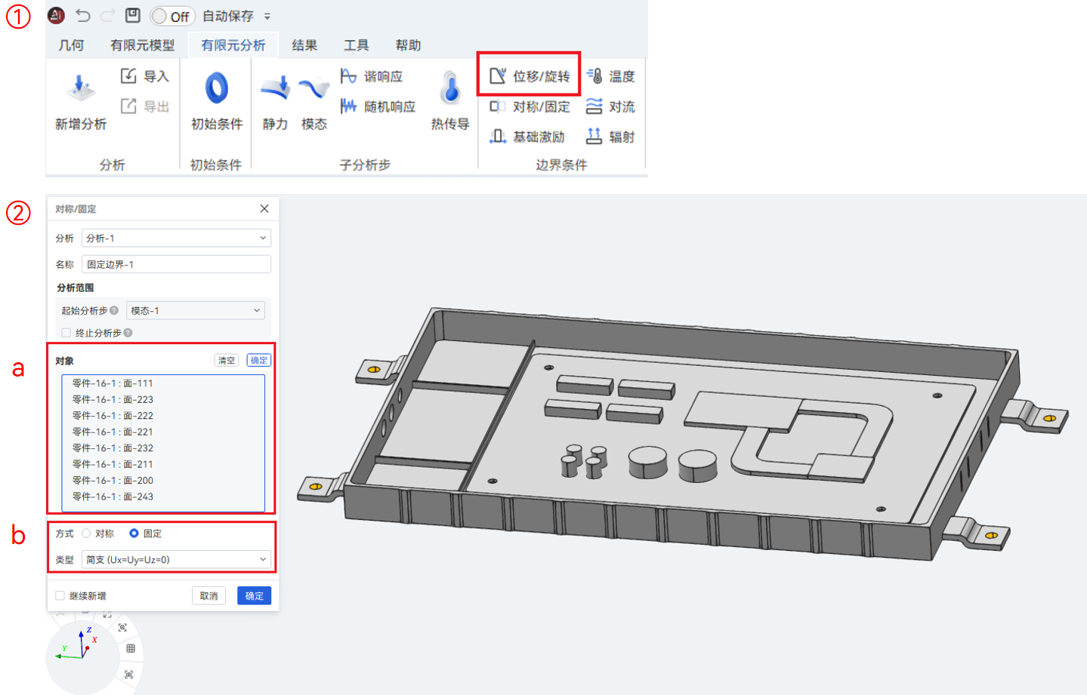Select the 对称 radio button
Screen dimensions: 1087x695
(87, 534)
